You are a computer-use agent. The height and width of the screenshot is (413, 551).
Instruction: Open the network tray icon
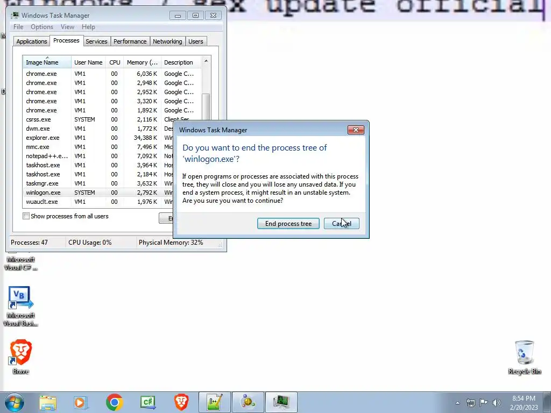click(470, 403)
